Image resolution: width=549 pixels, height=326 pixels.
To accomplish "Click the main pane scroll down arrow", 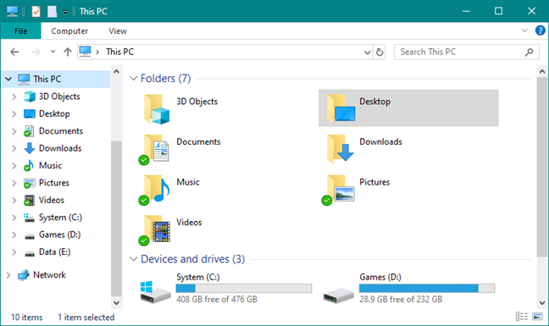I will (542, 302).
